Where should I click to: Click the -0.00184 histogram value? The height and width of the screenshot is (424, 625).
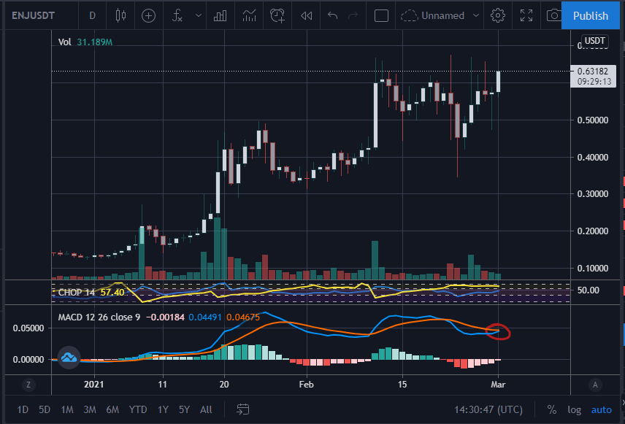(x=165, y=317)
